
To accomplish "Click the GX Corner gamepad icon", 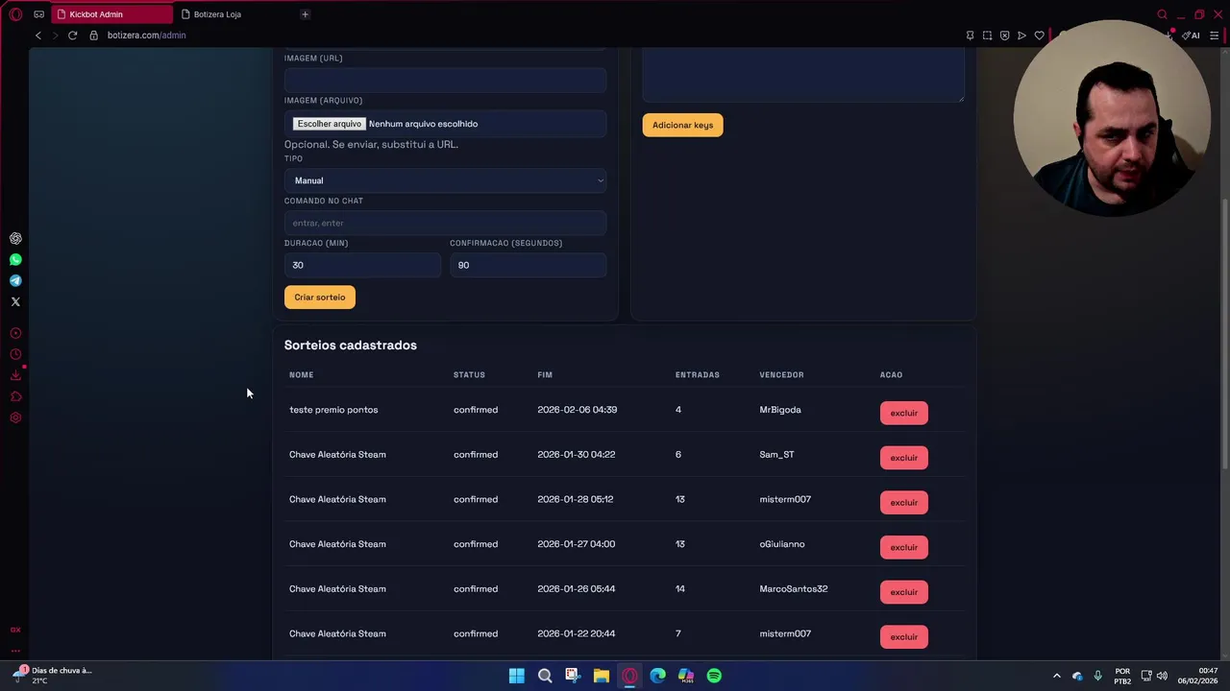I will pos(38,14).
